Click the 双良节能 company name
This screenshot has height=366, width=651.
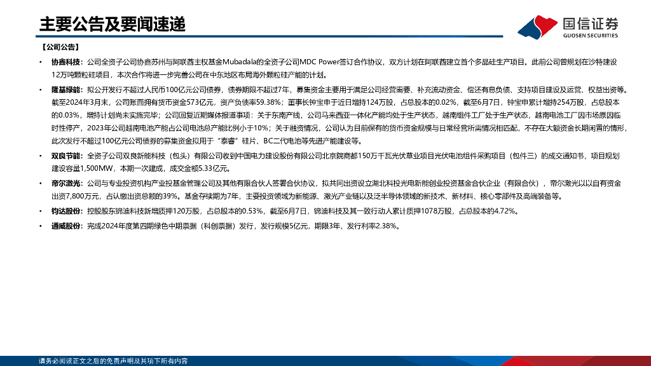pyautogui.click(x=65, y=156)
